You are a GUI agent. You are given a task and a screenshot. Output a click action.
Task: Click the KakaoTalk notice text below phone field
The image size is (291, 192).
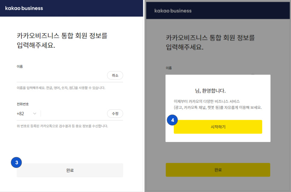(62, 126)
